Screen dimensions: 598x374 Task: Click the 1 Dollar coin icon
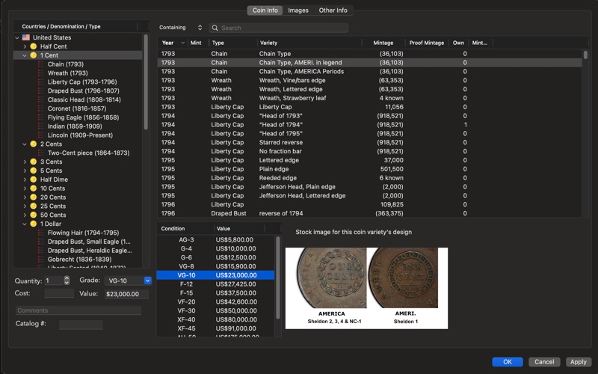point(34,224)
